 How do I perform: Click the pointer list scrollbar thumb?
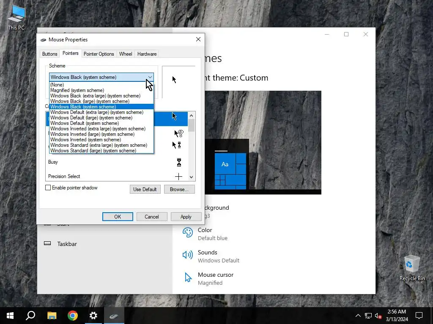click(x=192, y=125)
